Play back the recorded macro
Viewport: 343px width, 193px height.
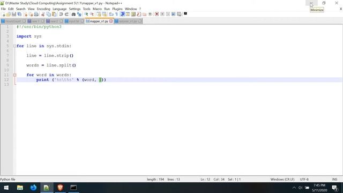point(168,14)
